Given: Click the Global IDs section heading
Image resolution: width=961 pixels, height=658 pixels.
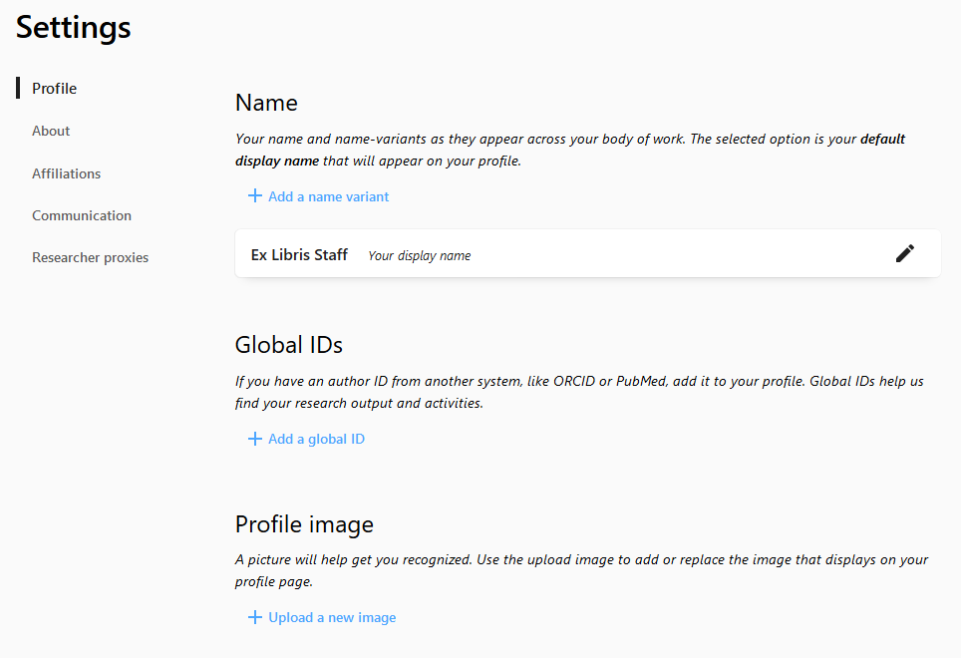Looking at the screenshot, I should (288, 345).
